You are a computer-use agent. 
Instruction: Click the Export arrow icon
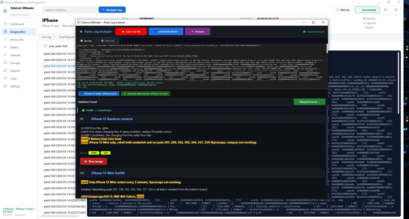(364, 27)
